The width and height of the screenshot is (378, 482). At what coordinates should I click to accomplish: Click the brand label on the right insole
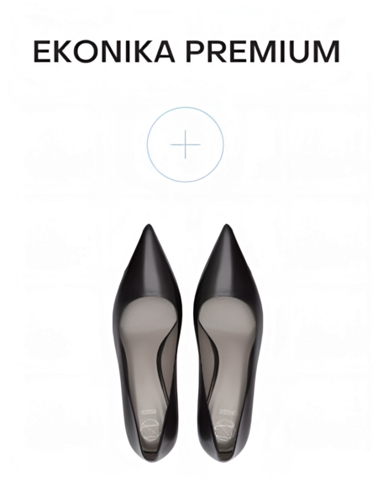[x=225, y=411]
